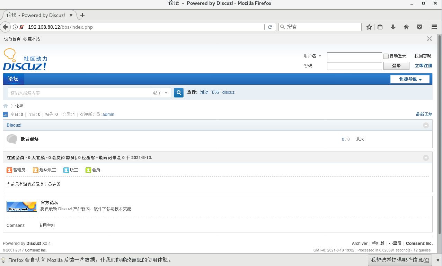The image size is (442, 266).
Task: Toggle page width icon at top right
Action: click(430, 39)
